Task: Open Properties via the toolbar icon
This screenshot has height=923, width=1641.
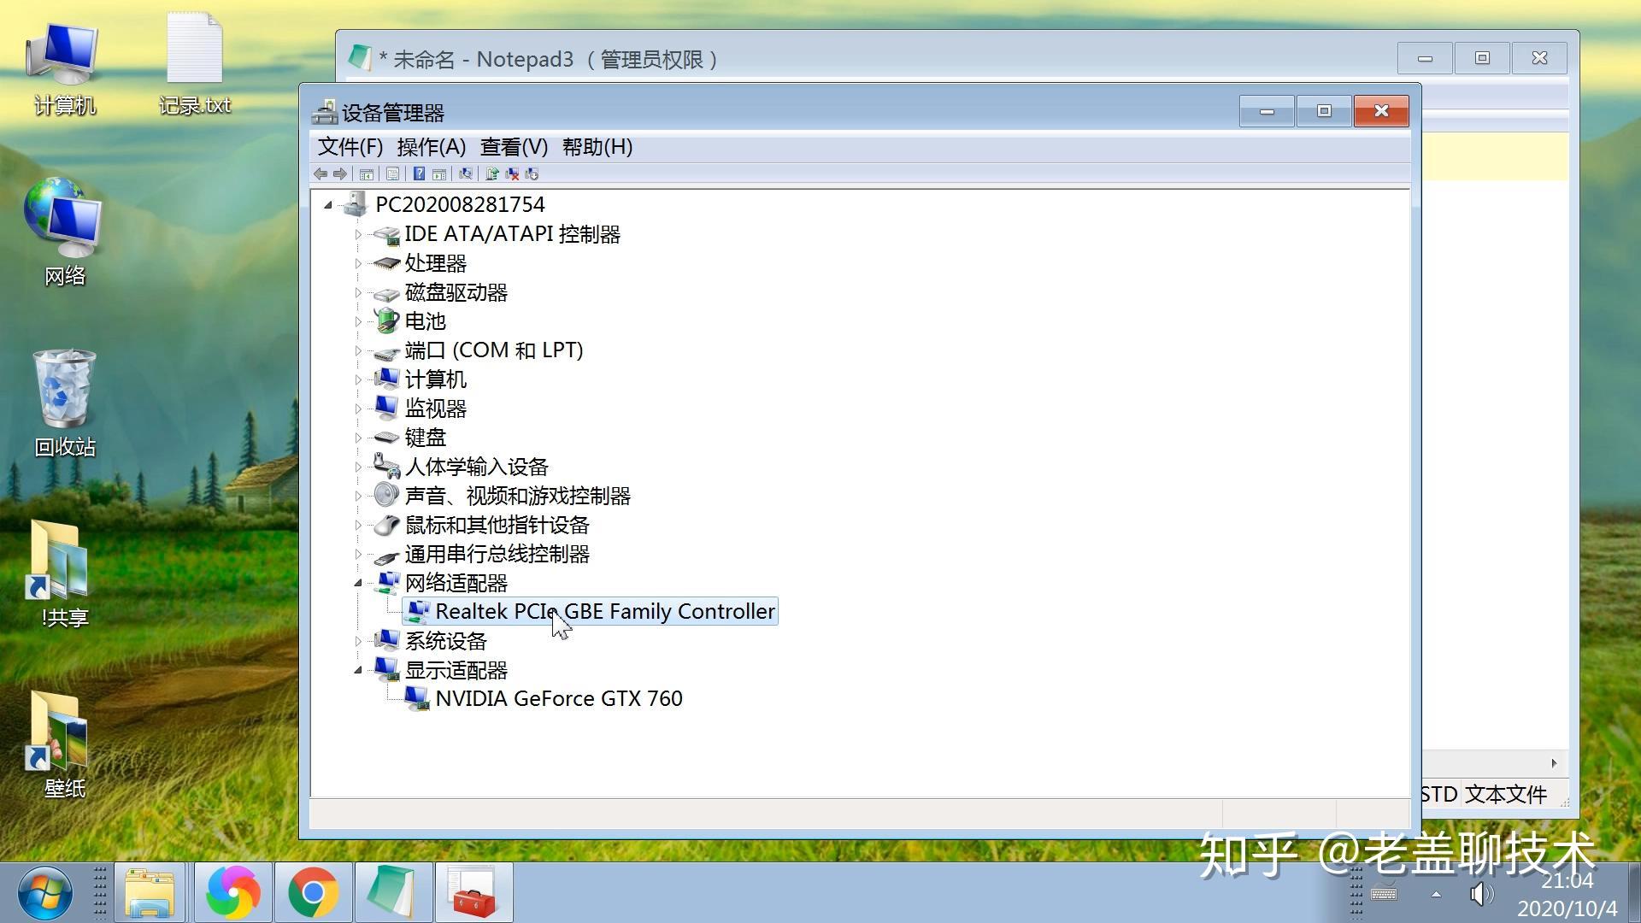Action: 392,174
